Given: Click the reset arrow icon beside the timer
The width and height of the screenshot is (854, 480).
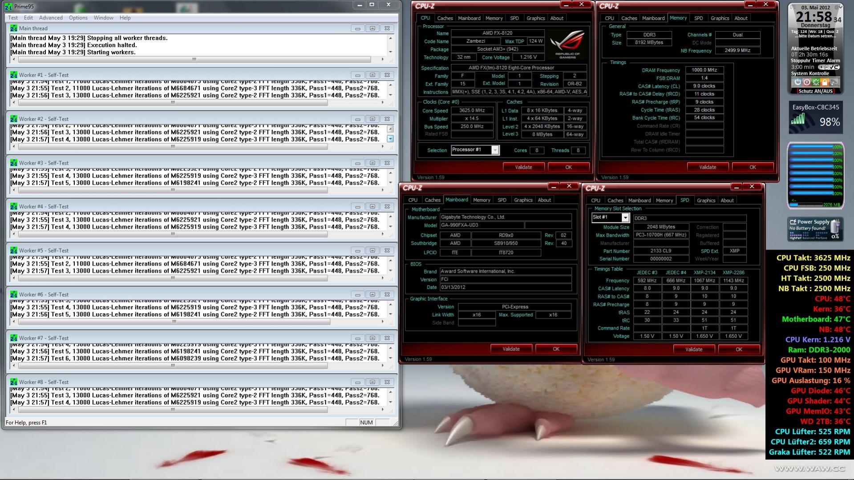Looking at the screenshot, I should point(836,67).
